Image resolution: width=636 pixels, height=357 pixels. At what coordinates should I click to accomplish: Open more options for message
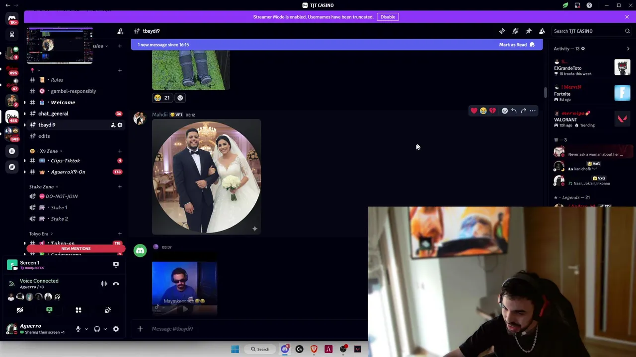[533, 111]
